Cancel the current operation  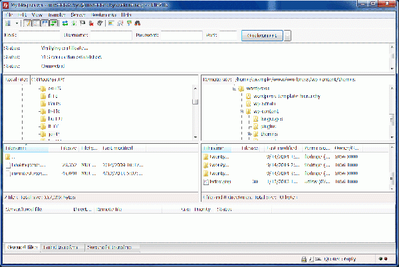pos(82,23)
